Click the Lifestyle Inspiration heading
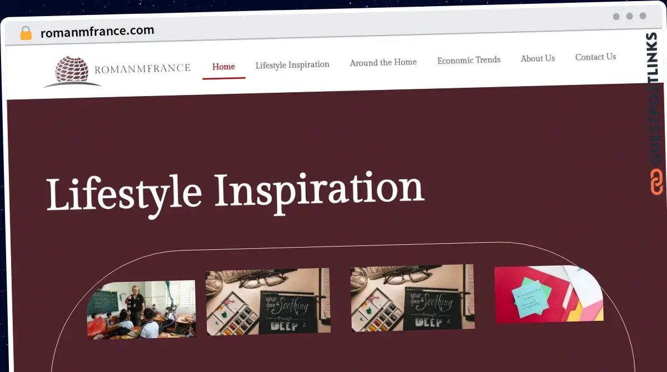Viewport: 667px width, 372px height. pos(235,190)
